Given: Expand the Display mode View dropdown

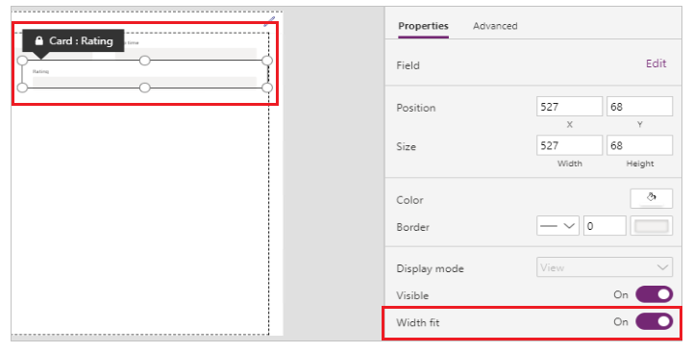Looking at the screenshot, I should 605,267.
